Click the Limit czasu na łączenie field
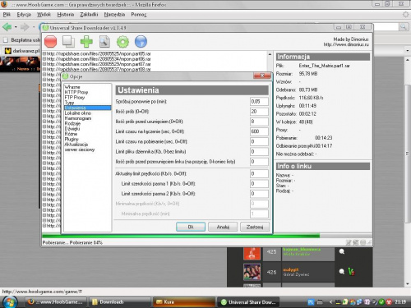Image resolution: width=411 pixels, height=308 pixels. click(259, 131)
